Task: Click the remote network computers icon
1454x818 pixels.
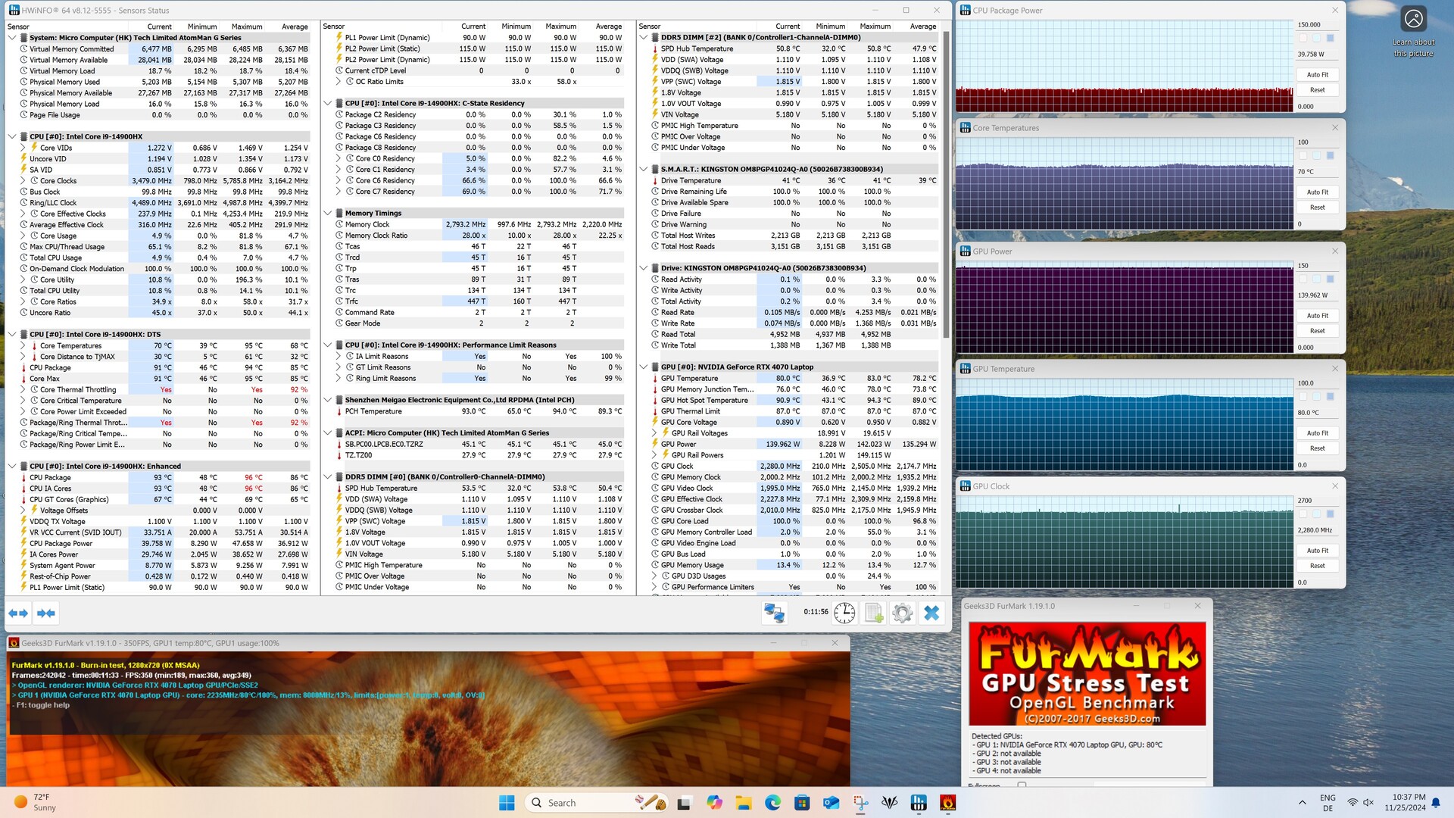Action: 774,613
